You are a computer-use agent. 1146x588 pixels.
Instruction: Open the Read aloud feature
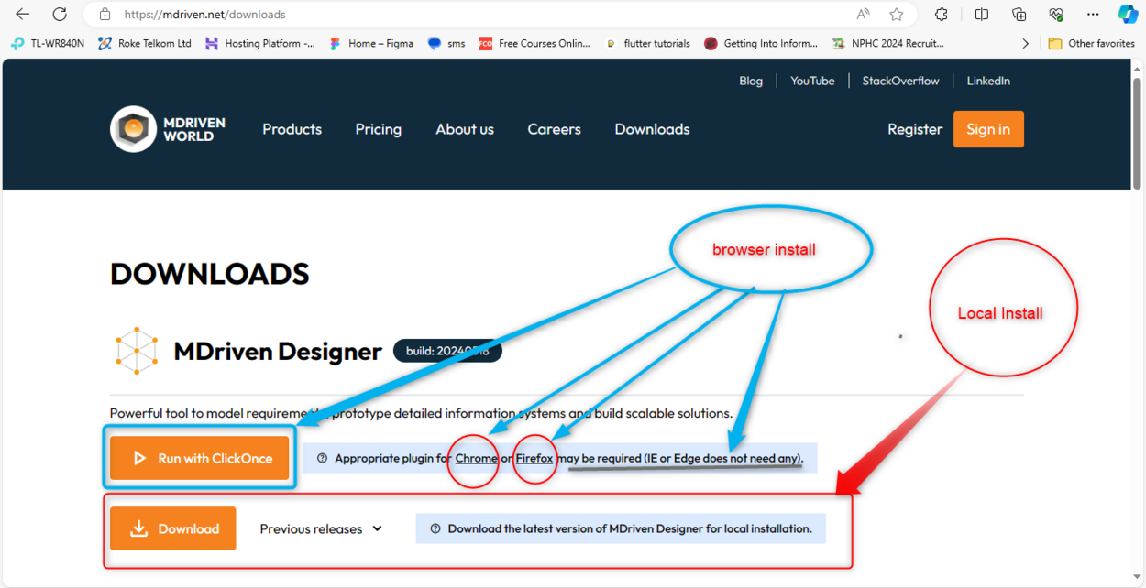coord(863,15)
